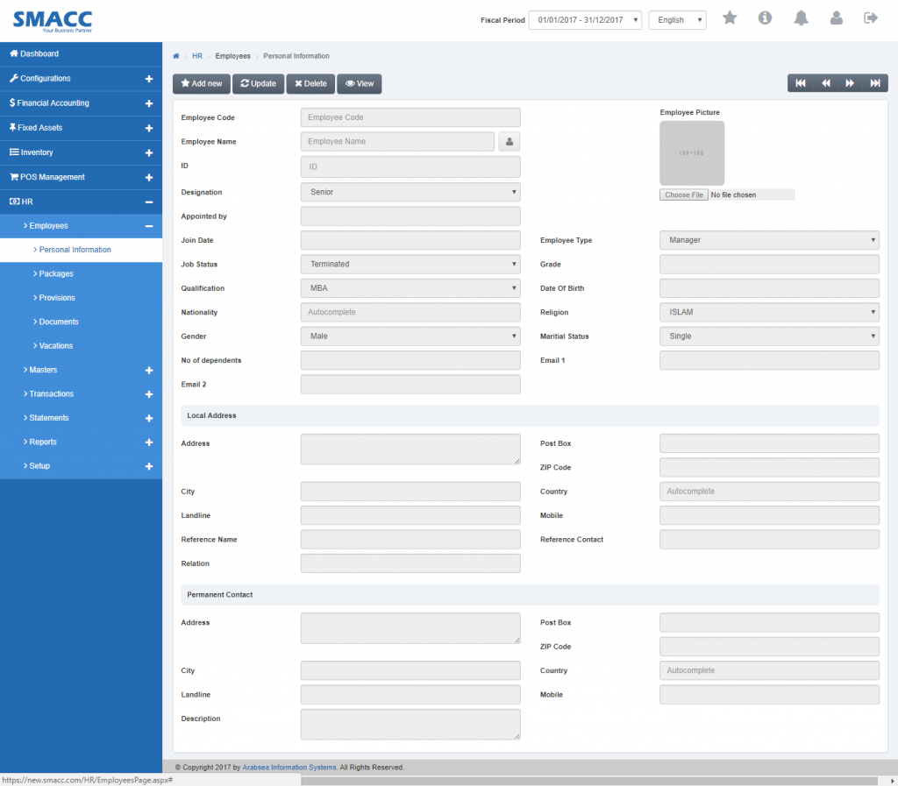The height and width of the screenshot is (786, 898).
Task: Select Documents under Employees menu
Action: click(x=59, y=322)
